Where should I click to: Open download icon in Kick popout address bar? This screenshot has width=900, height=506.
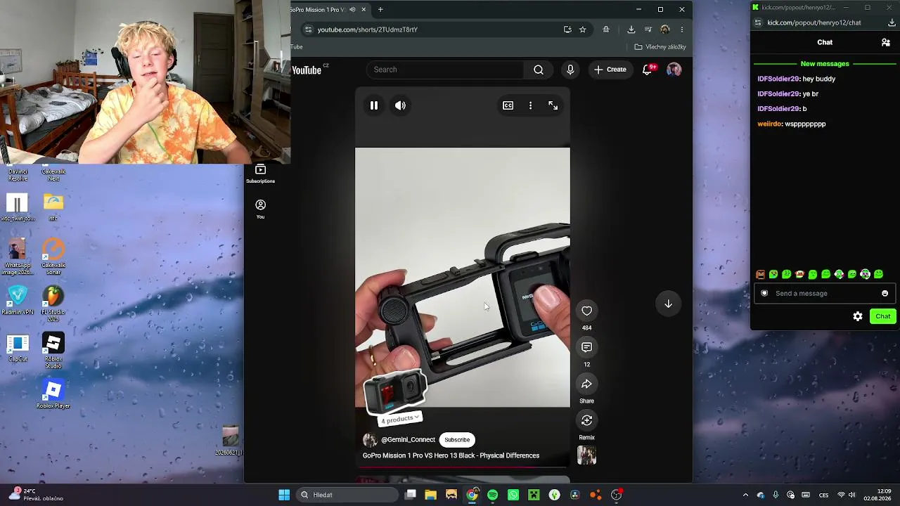coord(892,22)
